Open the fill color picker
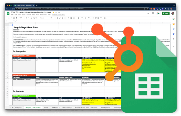This screenshot has height=116, width=181. [x=68, y=18]
